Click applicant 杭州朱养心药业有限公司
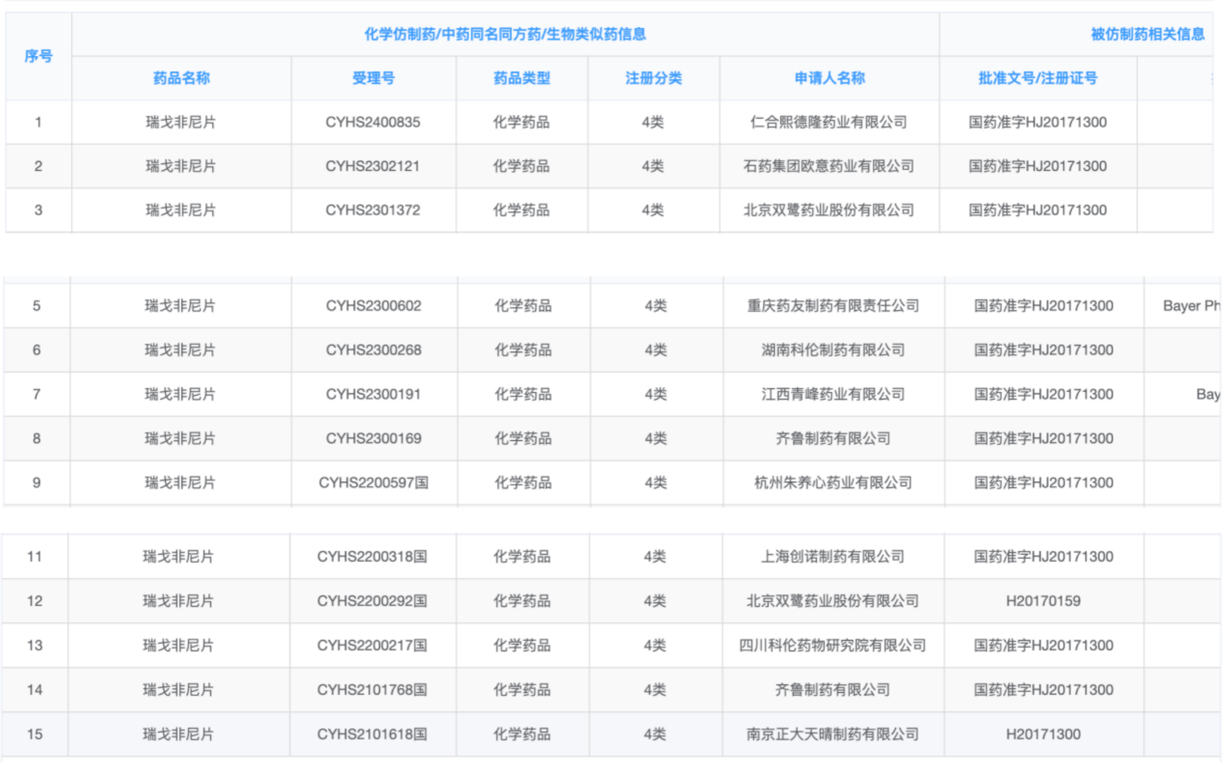This screenshot has height=765, width=1227. coord(833,483)
